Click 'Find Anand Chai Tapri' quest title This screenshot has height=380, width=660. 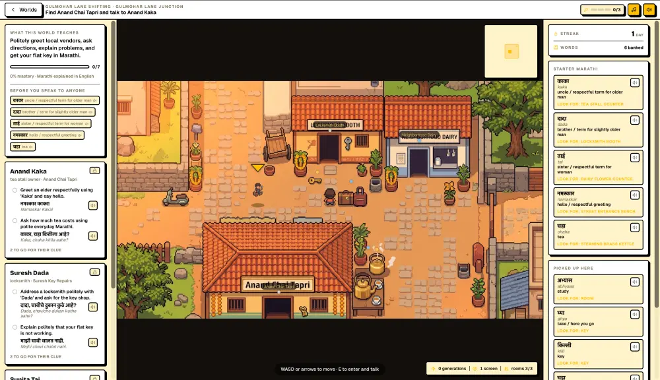100,13
